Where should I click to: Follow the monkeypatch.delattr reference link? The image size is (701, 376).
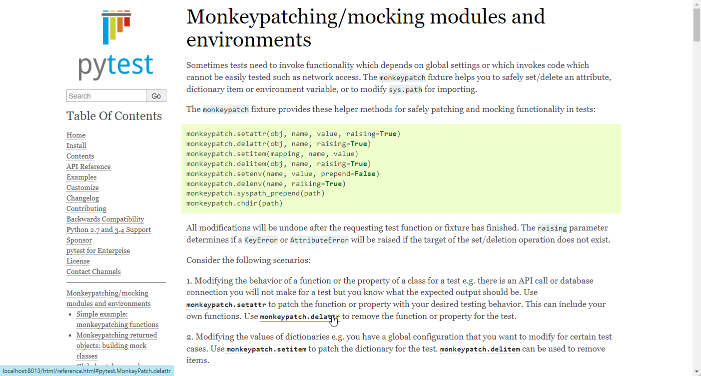click(x=300, y=317)
